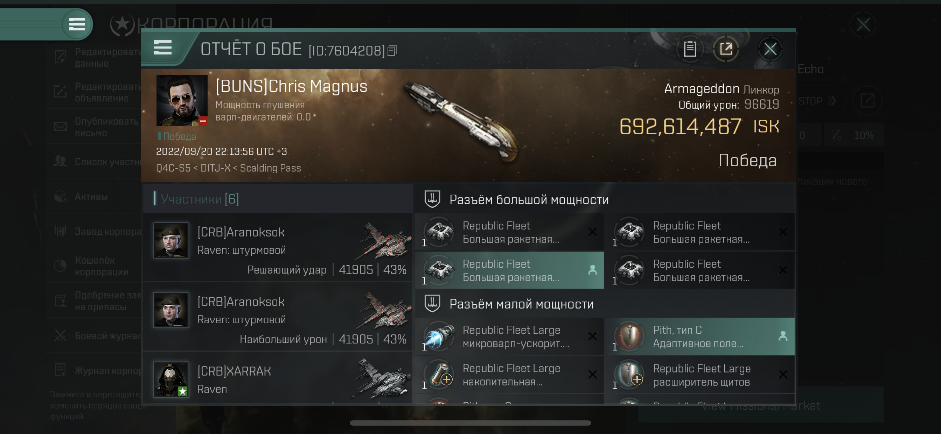
Task: Select the Pith type C adaptive field icon
Action: click(x=630, y=336)
